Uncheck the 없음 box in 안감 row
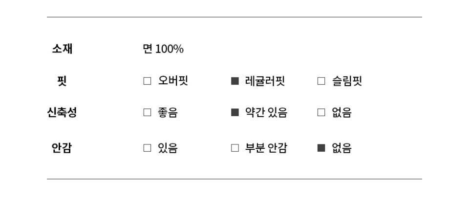The height and width of the screenshot is (198, 469). (x=321, y=148)
